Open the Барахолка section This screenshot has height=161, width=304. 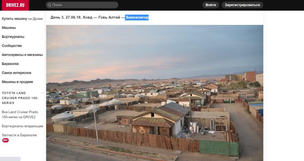click(10, 64)
